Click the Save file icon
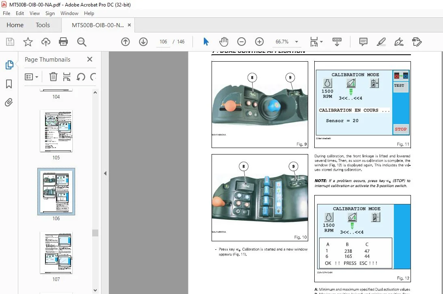443x294 pixels. 10,42
